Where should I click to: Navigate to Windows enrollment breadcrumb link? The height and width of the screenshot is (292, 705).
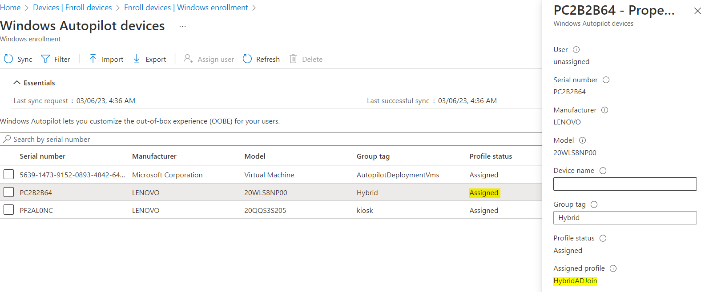[x=186, y=8]
